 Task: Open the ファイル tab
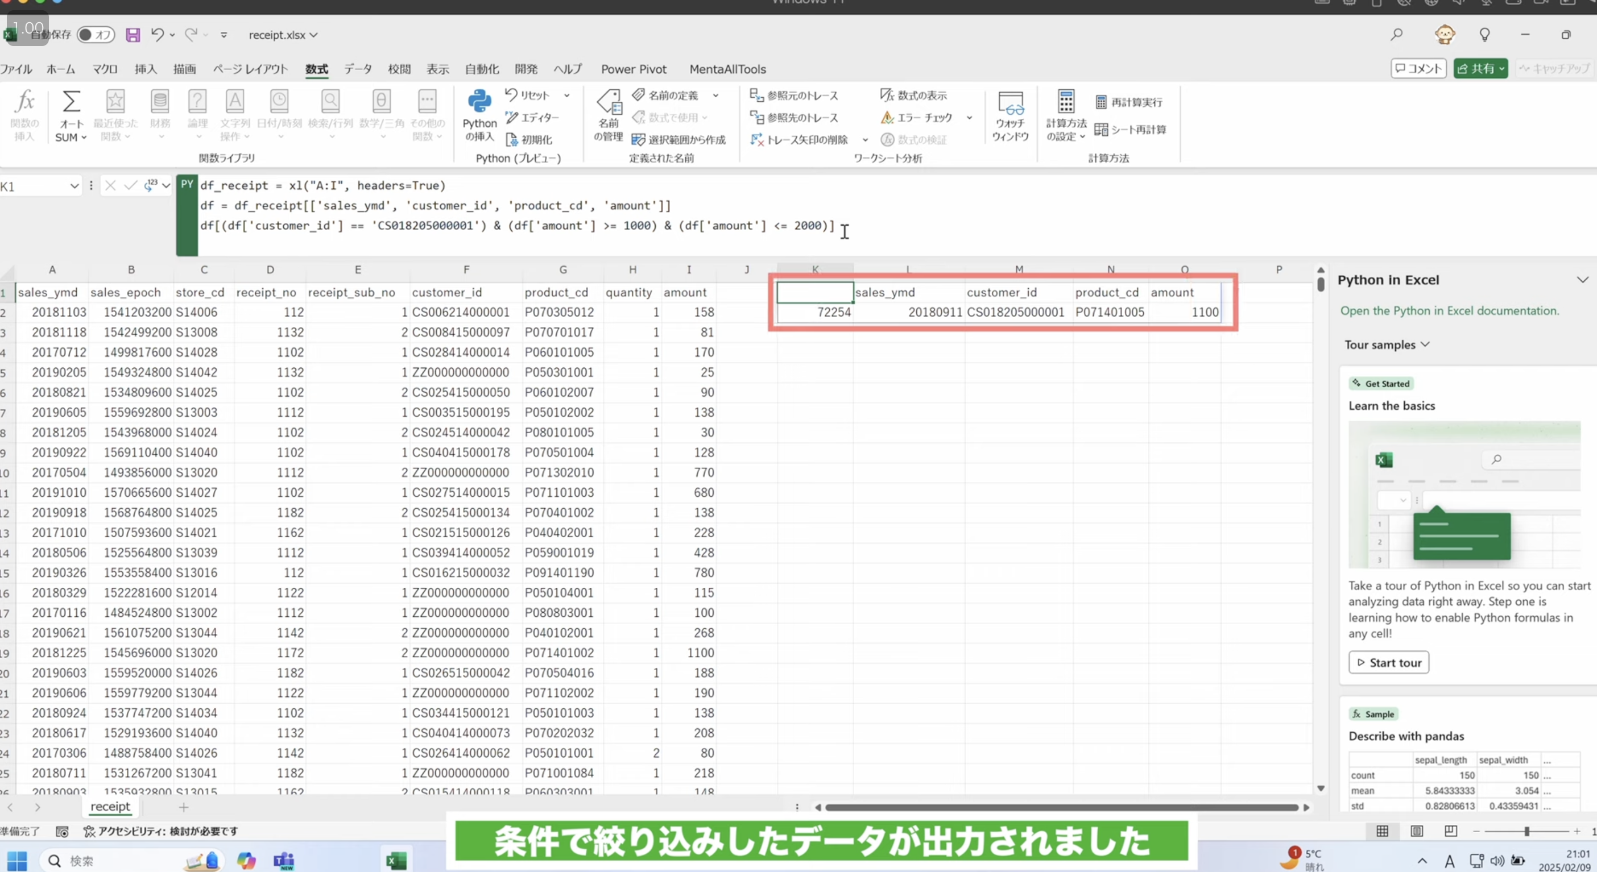pos(16,69)
